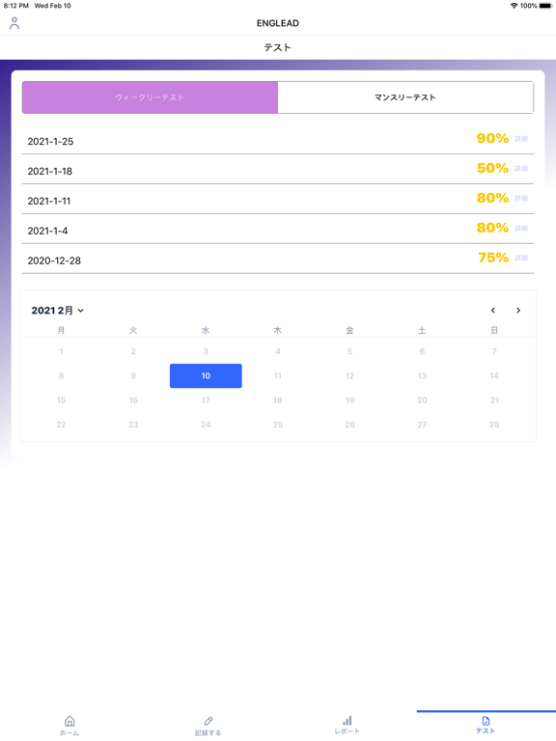The width and height of the screenshot is (556, 741).
Task: Switch to ウィークリーテスト tab
Action: tap(150, 97)
